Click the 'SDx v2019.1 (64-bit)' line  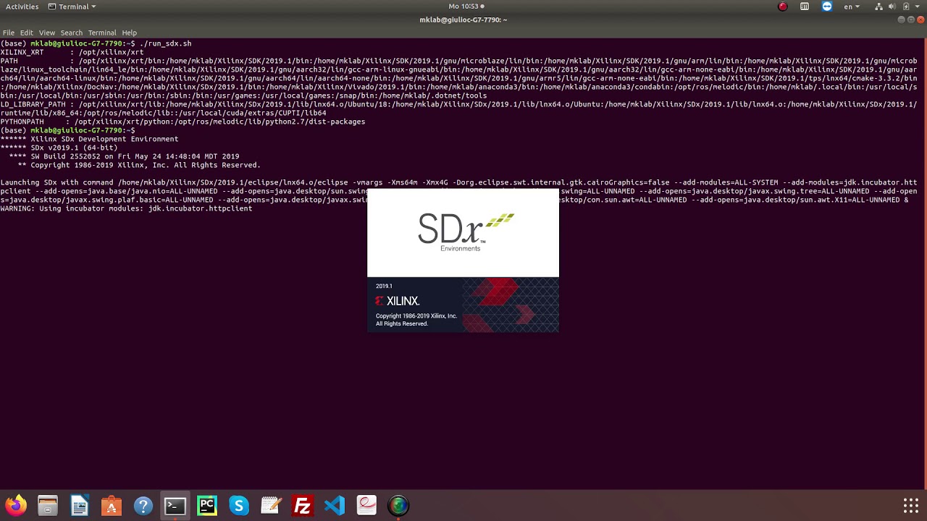(59, 148)
